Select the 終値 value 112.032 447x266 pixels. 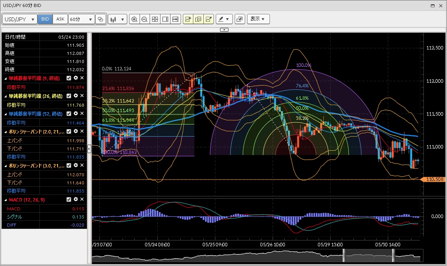(x=75, y=70)
